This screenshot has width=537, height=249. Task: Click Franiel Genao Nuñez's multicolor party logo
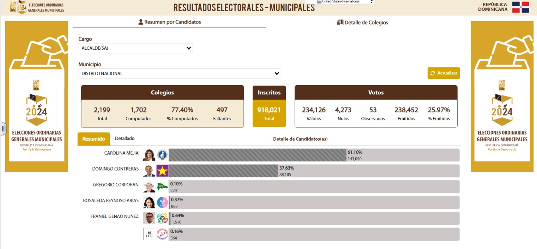tap(162, 218)
